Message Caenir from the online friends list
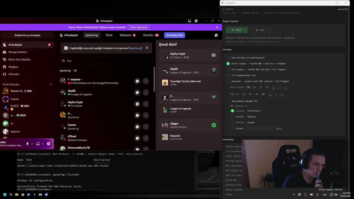The image size is (354, 199). [x=137, y=127]
